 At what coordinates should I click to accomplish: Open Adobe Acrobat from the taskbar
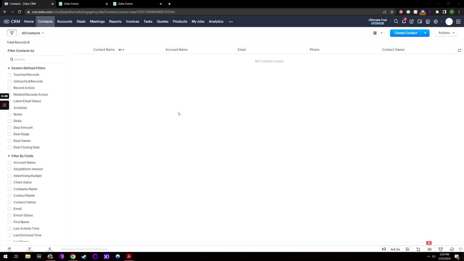pyautogui.click(x=129, y=256)
